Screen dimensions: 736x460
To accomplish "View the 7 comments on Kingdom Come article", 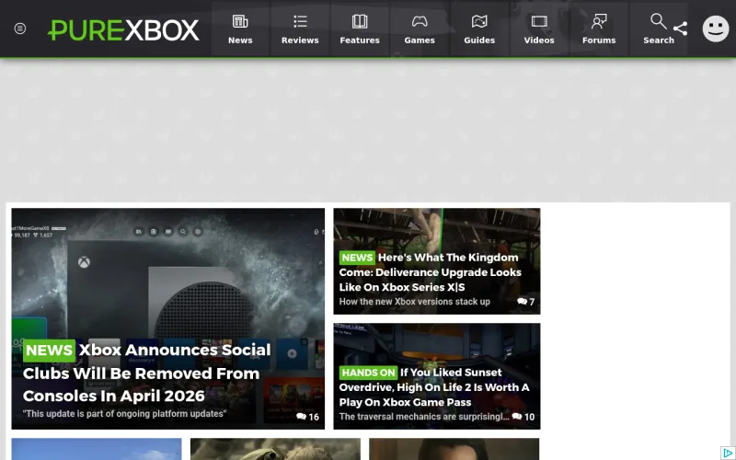I will tap(525, 302).
